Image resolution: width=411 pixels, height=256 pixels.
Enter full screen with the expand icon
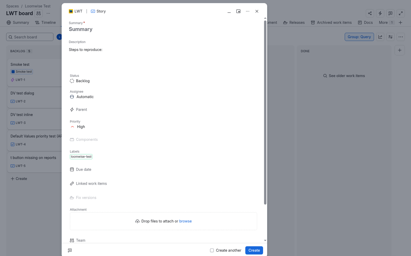click(x=401, y=13)
